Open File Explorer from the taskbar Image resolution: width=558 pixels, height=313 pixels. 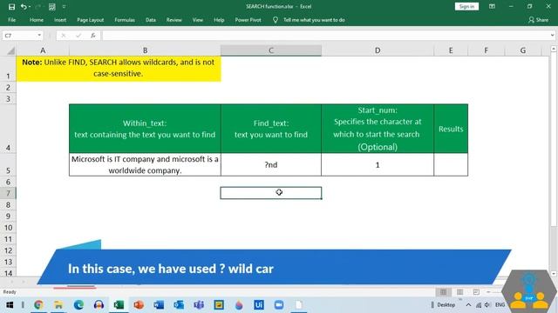pos(58,305)
